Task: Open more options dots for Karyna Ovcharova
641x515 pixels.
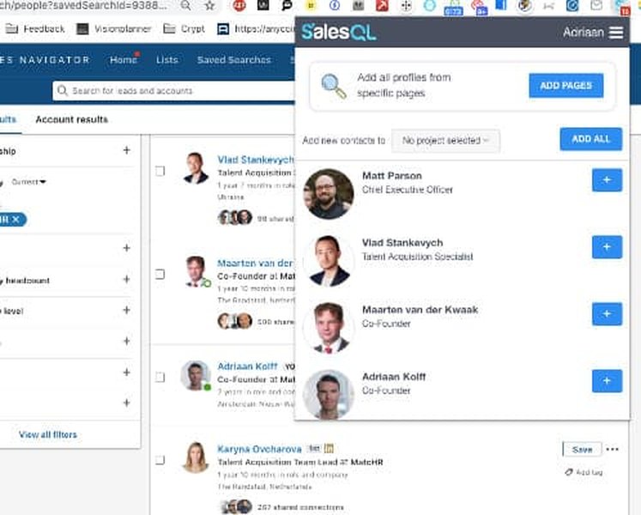Action: [x=613, y=449]
